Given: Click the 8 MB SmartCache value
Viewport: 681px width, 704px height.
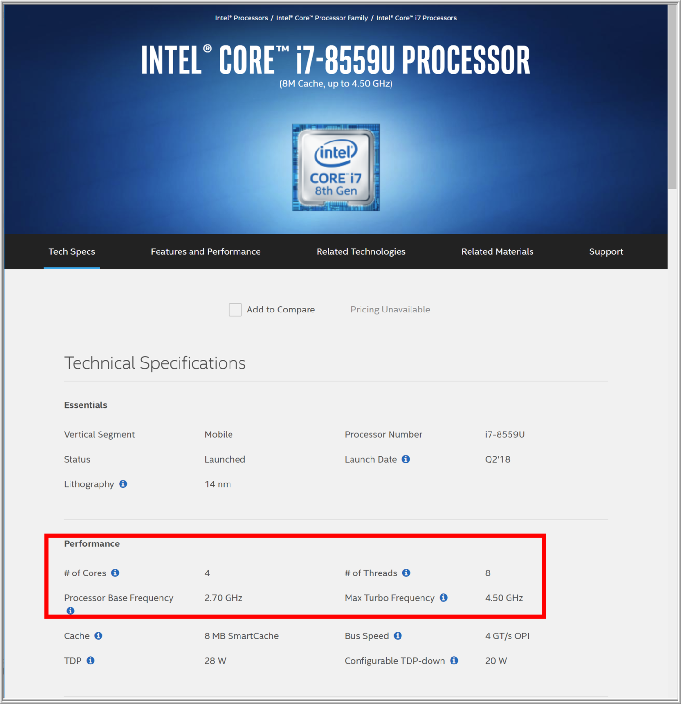Looking at the screenshot, I should (241, 636).
